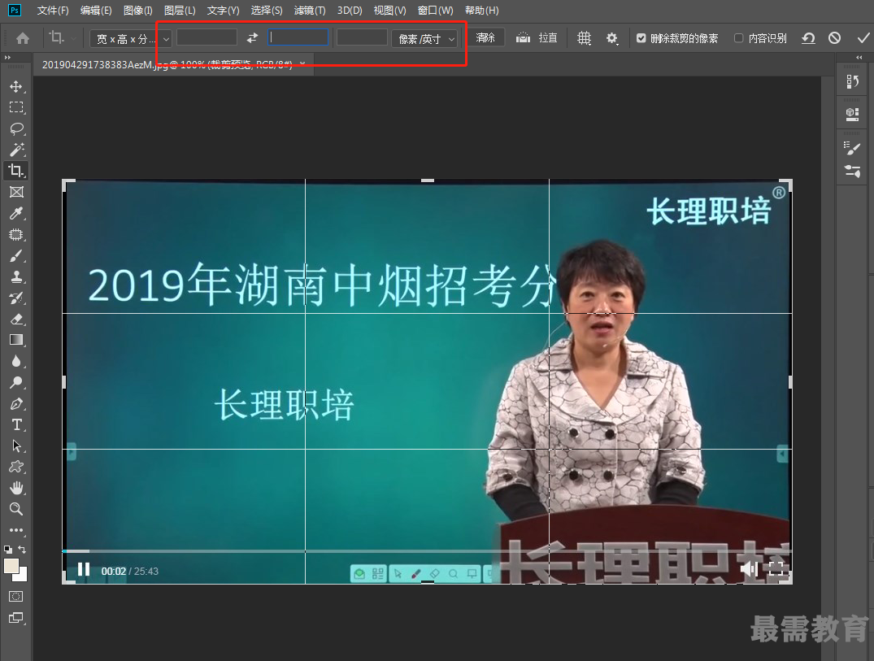
Task: Expand the collapsed toolbox panel
Action: click(7, 57)
